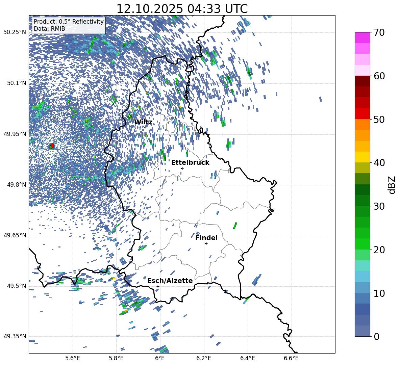Click the Wiltz city label

click(143, 122)
